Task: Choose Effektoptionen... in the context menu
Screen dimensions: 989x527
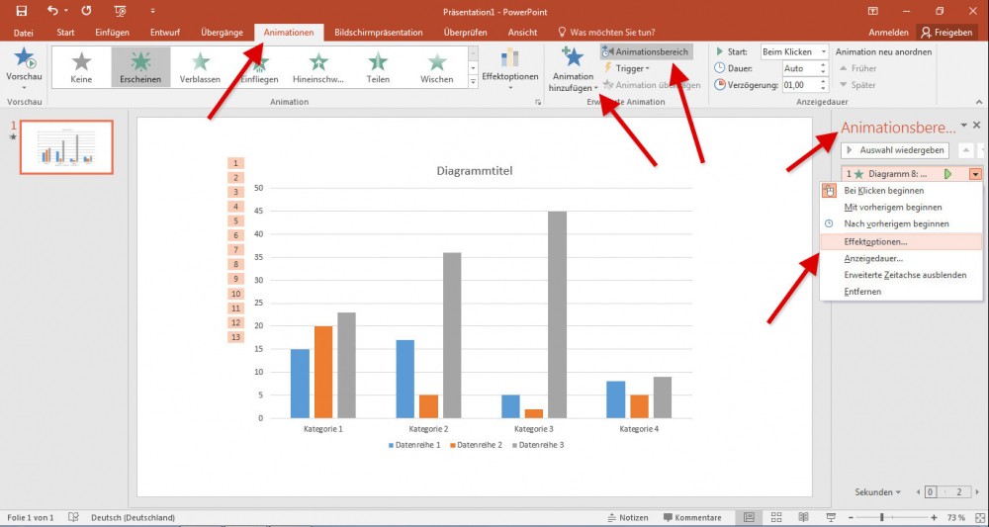Action: pyautogui.click(x=875, y=241)
